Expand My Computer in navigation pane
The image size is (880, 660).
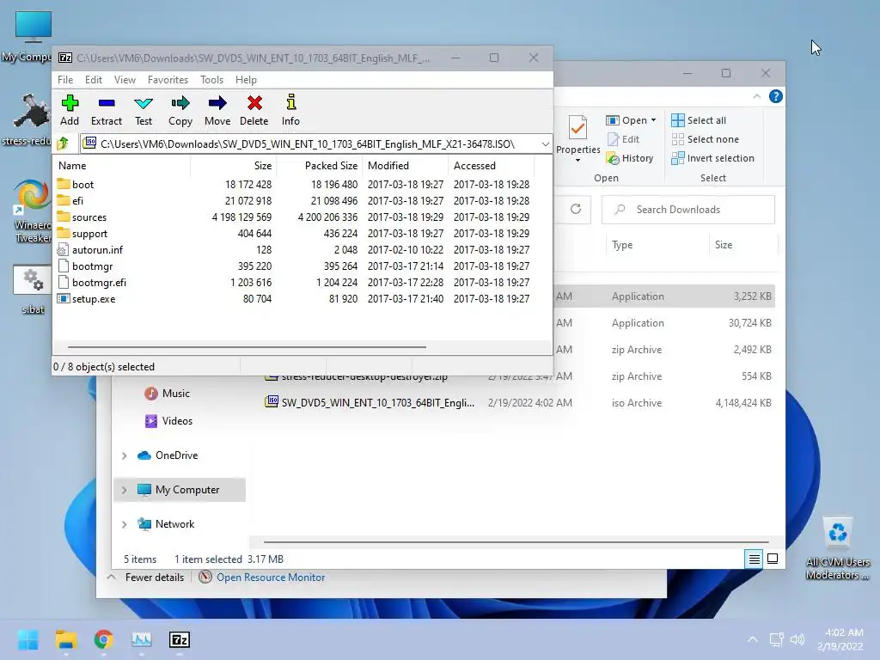tap(124, 490)
